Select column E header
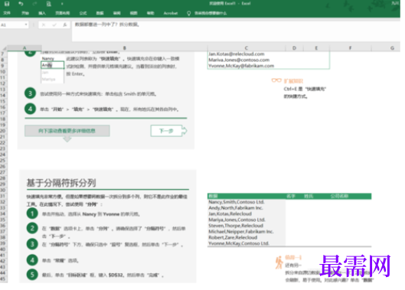 pos(316,48)
